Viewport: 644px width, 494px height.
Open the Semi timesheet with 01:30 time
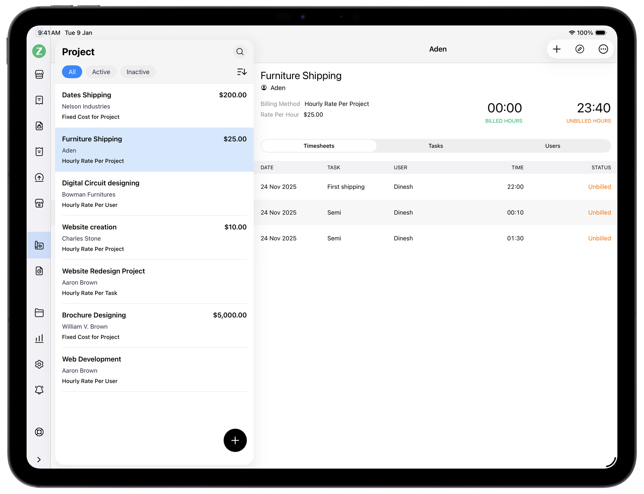tap(436, 238)
